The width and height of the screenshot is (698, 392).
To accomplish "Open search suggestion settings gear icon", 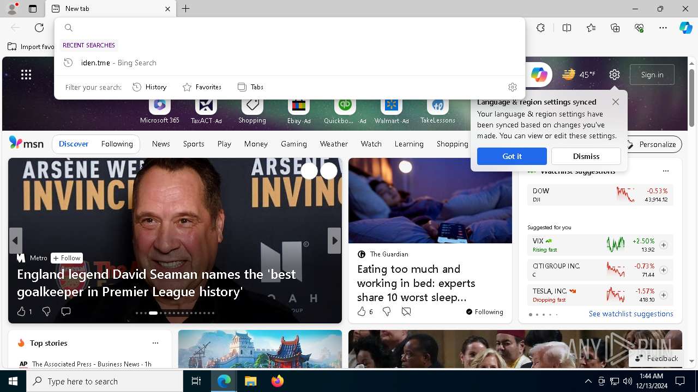I will (x=512, y=87).
